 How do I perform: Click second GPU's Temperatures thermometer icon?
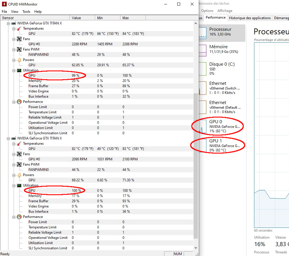(x=19, y=144)
